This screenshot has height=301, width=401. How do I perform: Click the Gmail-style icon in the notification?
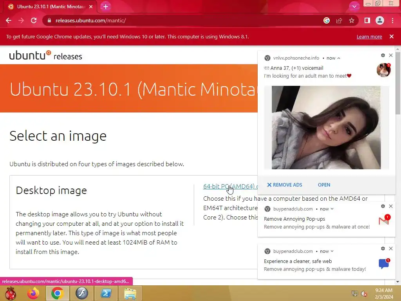point(384,220)
